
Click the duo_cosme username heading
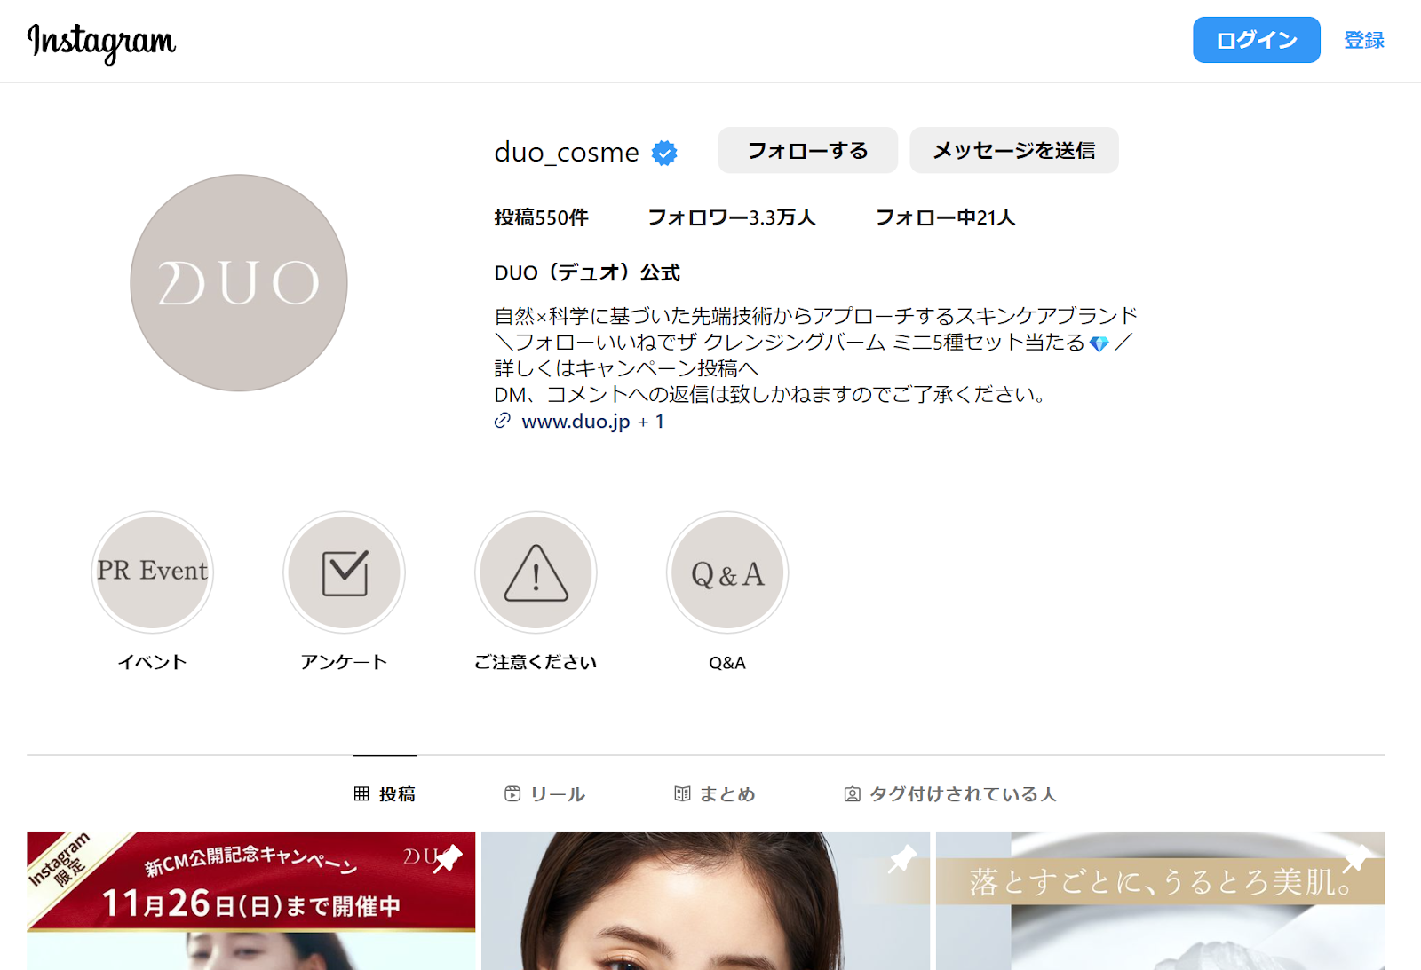(567, 153)
